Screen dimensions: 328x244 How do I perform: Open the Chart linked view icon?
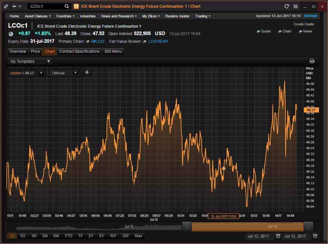(x=280, y=31)
